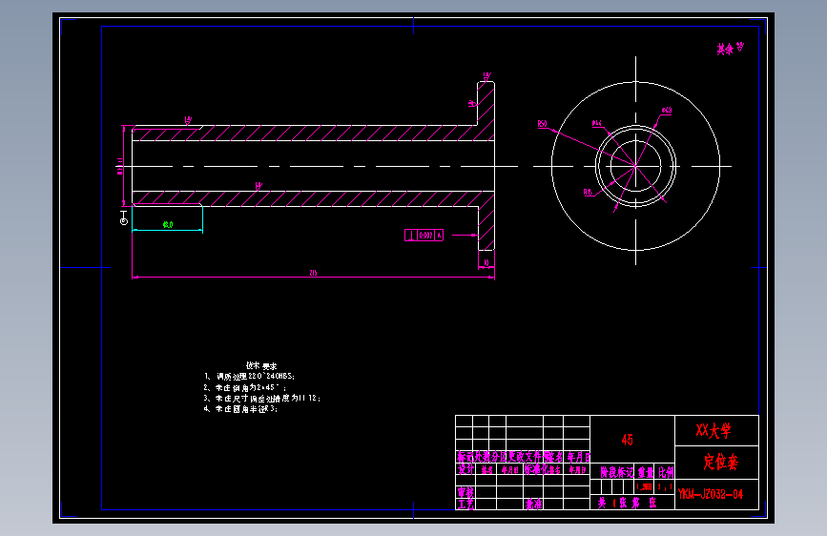Click the "审核" row label in title block
This screenshot has width=827, height=536.
point(465,492)
